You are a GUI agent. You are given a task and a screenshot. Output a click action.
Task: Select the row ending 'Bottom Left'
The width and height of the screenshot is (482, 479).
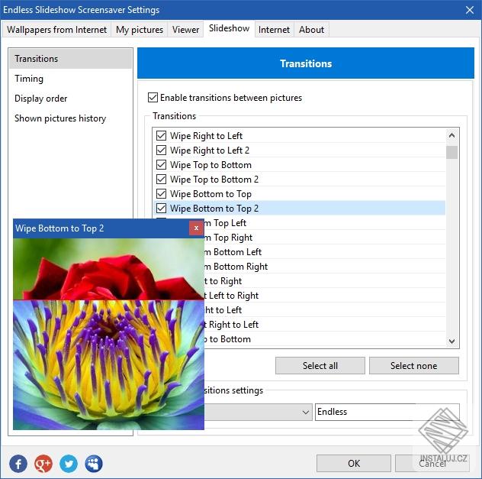click(x=325, y=252)
